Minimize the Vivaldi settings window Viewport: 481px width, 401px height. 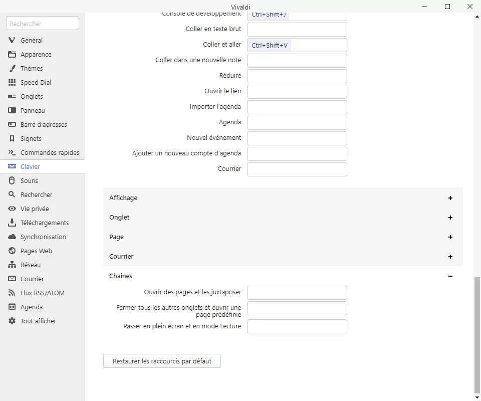424,7
